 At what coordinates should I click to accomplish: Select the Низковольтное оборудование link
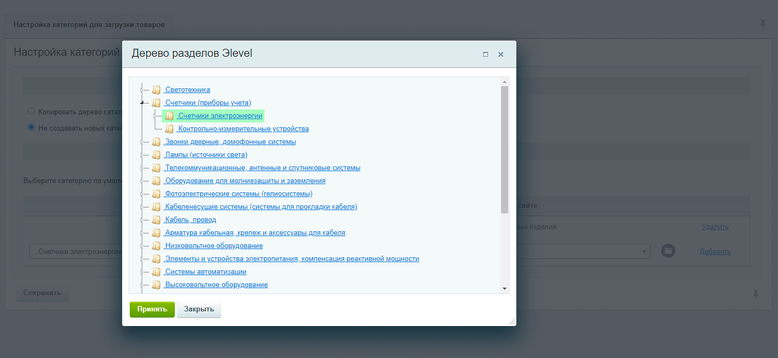tap(213, 246)
